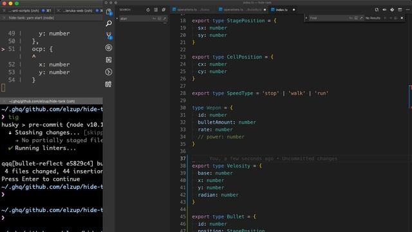Click 'bulletAmount' property on line 32

215,122
